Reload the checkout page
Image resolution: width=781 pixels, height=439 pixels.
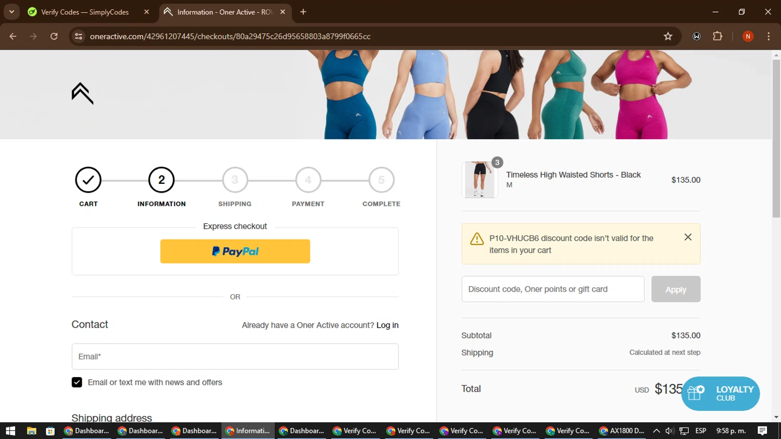point(54,36)
